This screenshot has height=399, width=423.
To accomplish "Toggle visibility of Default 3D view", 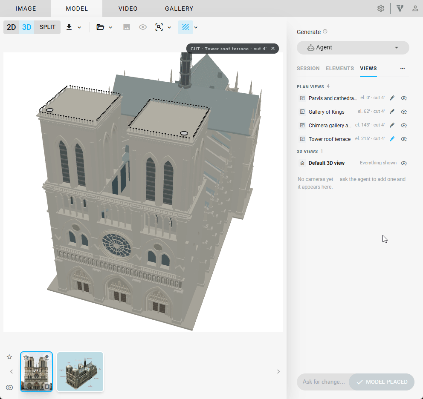I will 404,163.
